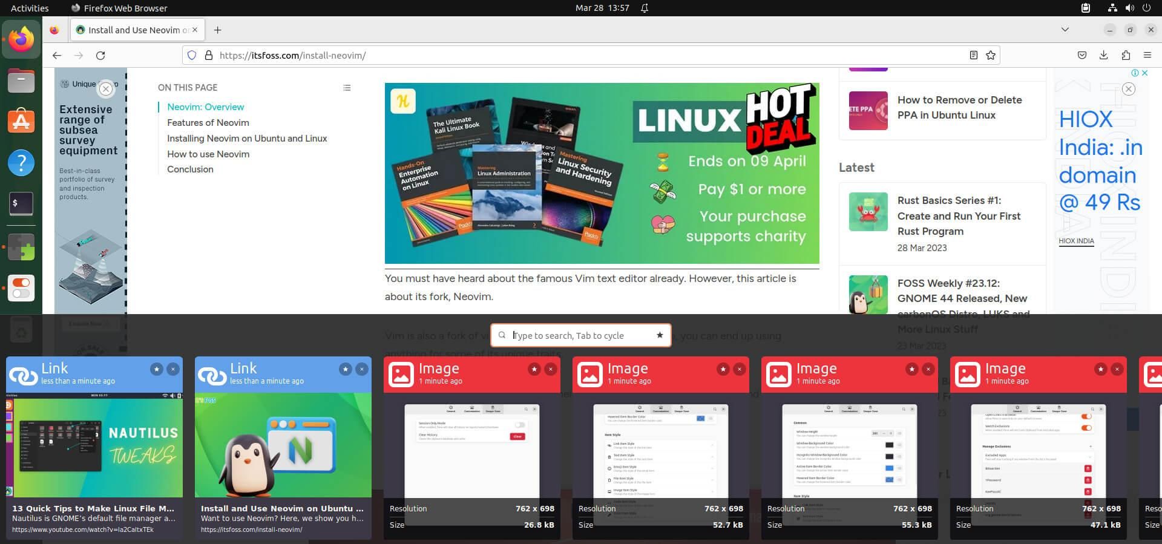Jump to Features of Neovim section
This screenshot has height=544, width=1162.
(208, 123)
